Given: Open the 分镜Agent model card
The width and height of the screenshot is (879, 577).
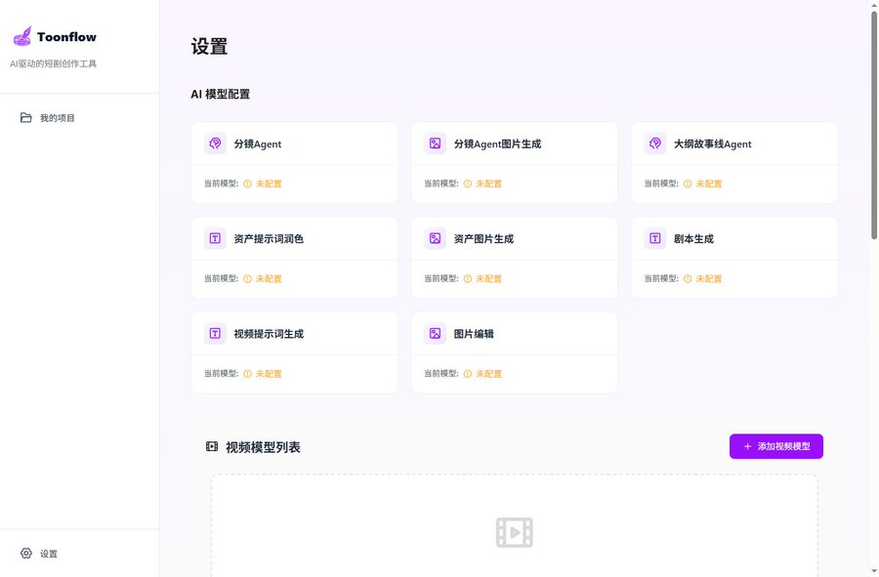Looking at the screenshot, I should [x=294, y=162].
